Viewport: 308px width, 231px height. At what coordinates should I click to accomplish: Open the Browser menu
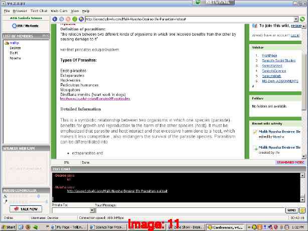click(x=20, y=11)
